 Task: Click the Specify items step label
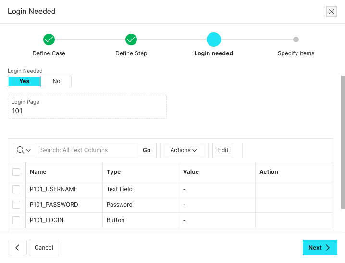coord(296,53)
